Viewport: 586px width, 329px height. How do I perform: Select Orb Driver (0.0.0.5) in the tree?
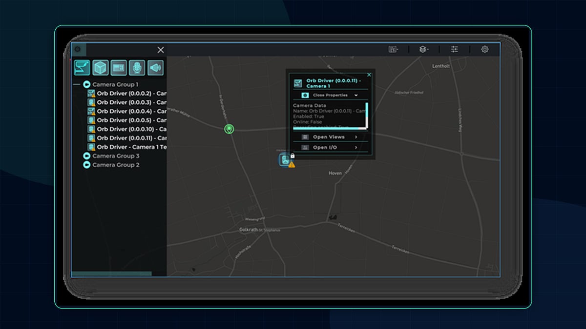(131, 120)
